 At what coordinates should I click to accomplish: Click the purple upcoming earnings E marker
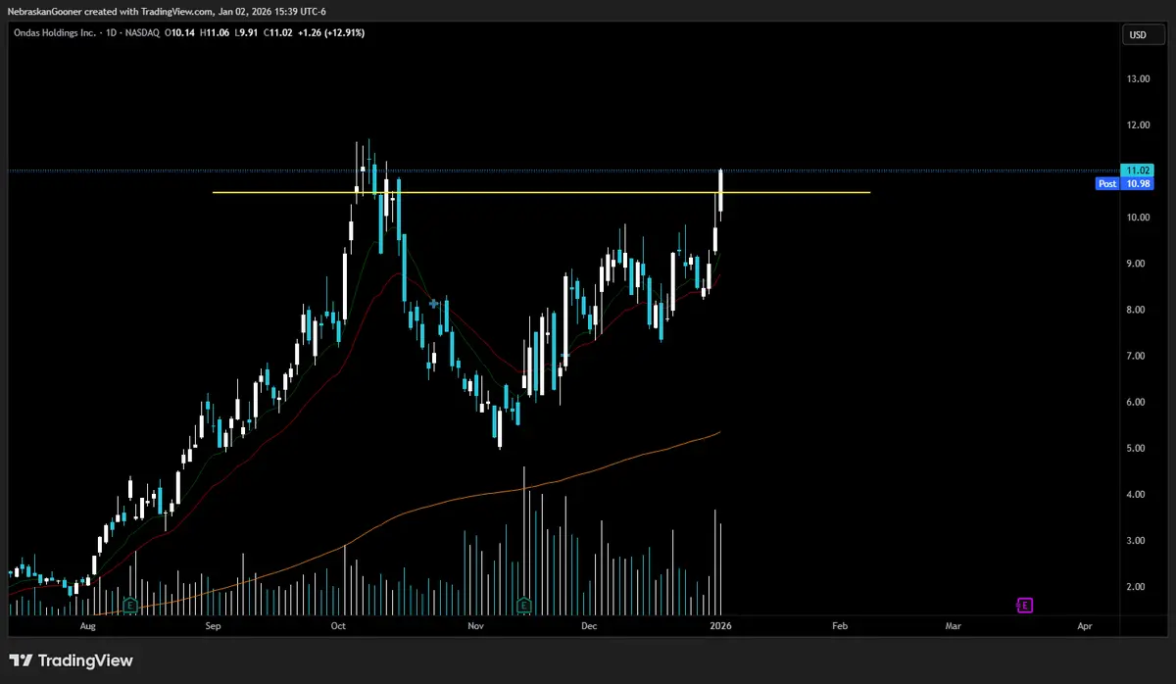1024,605
